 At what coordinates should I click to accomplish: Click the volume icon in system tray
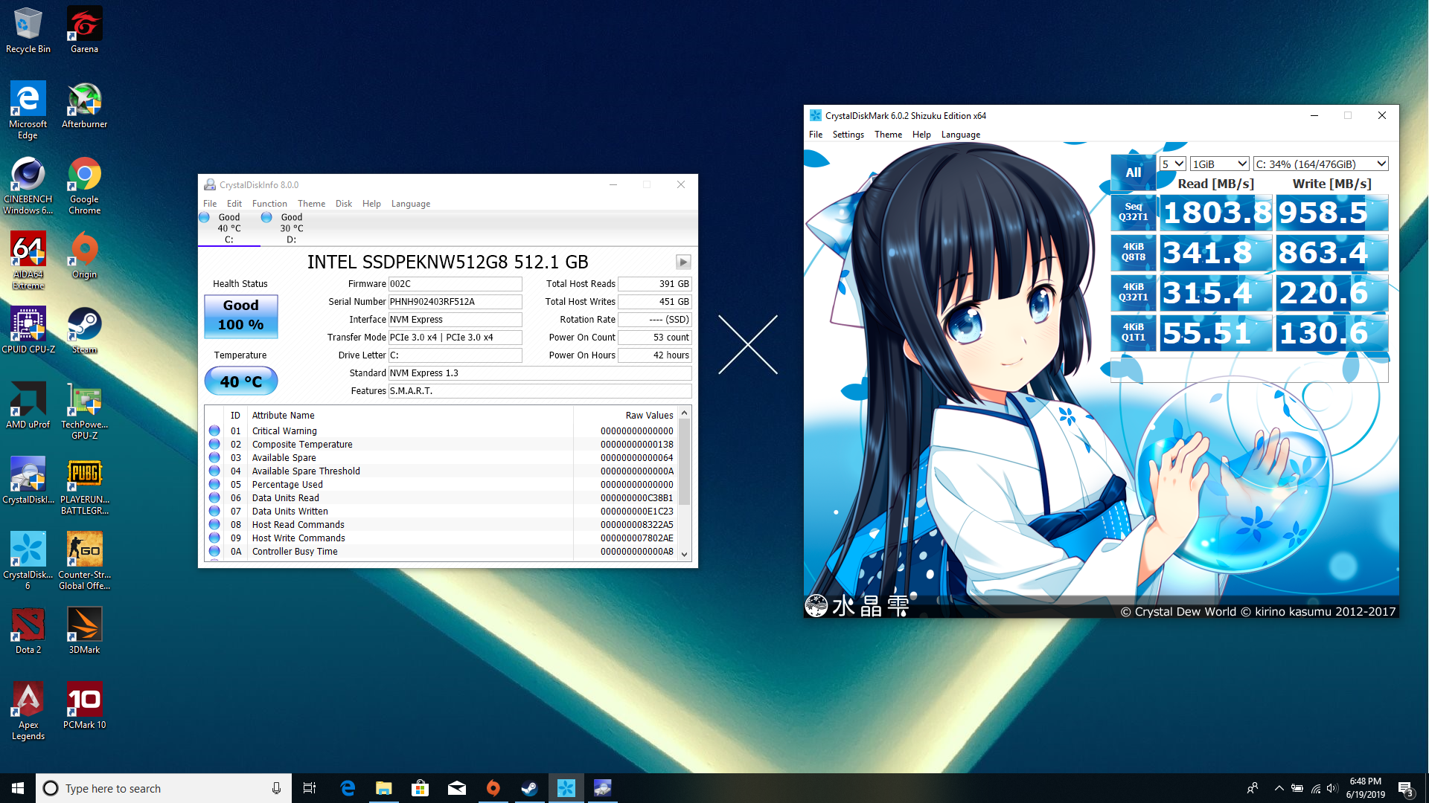coord(1332,788)
